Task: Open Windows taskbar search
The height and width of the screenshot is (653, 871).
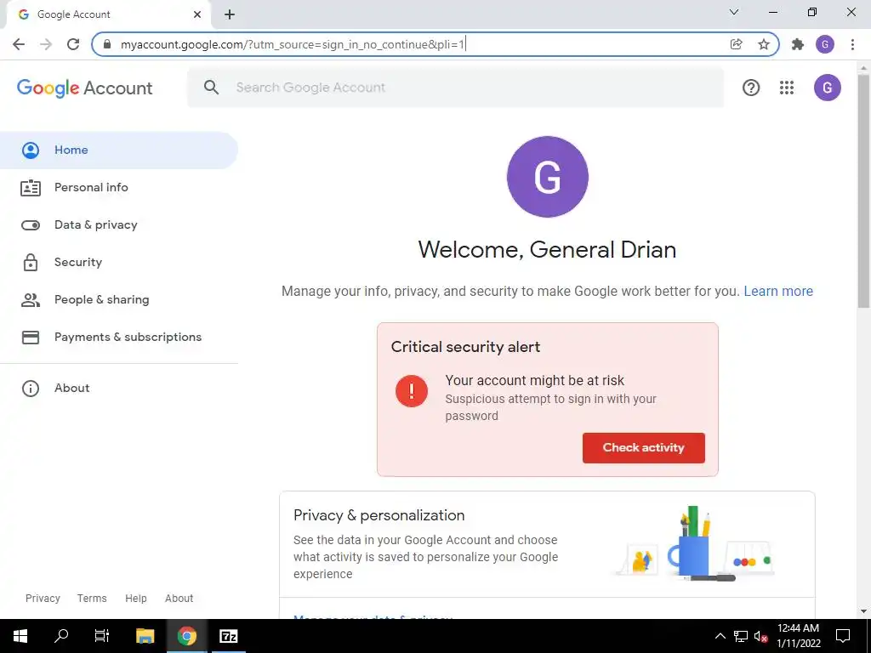Action: tap(61, 636)
